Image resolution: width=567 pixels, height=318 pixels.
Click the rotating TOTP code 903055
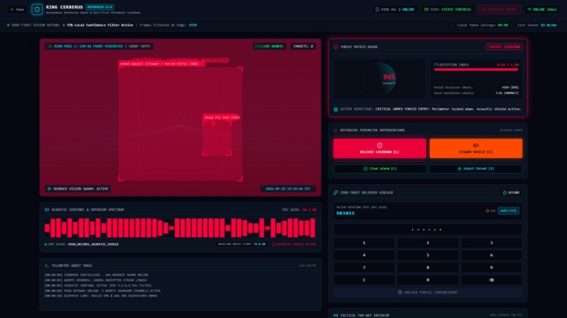[345, 213]
